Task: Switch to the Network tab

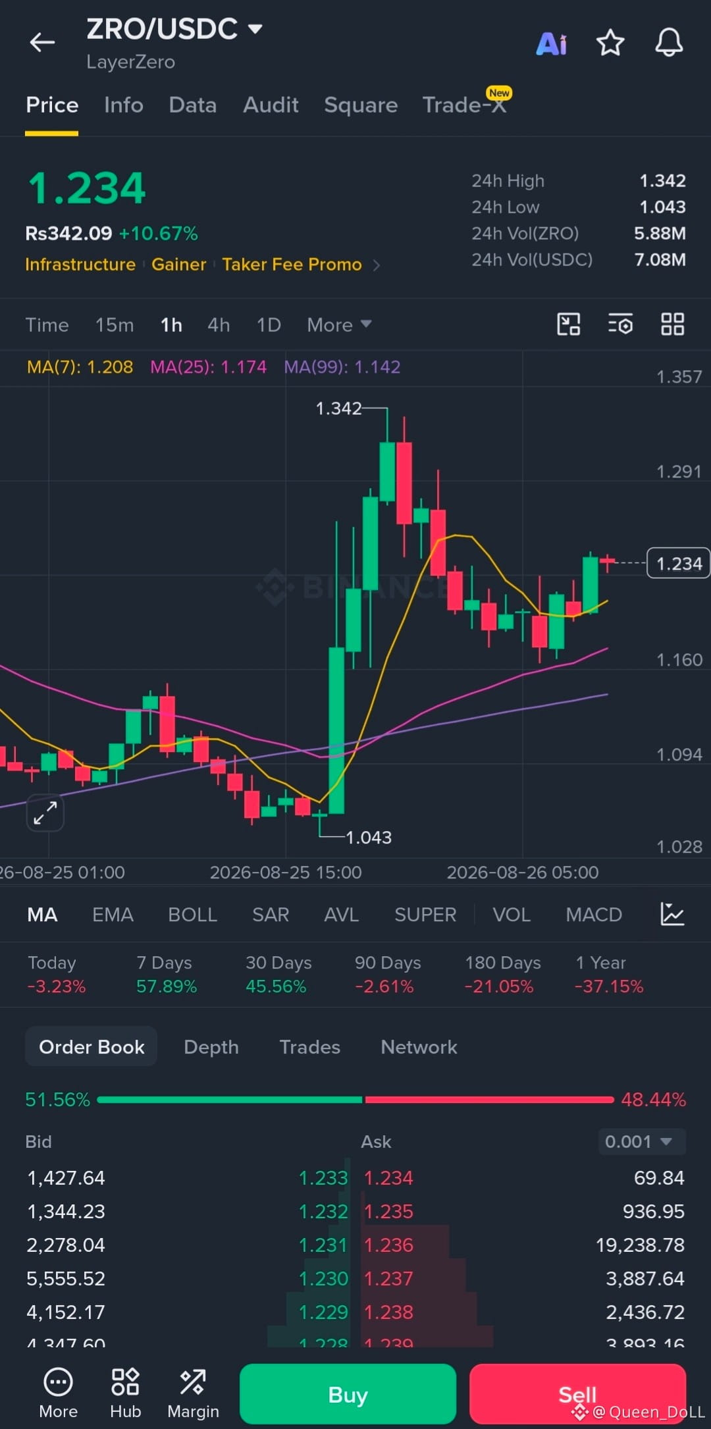Action: click(x=419, y=1047)
